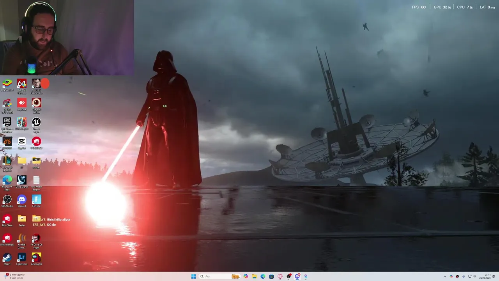499x281 pixels.
Task: Open the Windows Start menu
Action: pos(193,276)
